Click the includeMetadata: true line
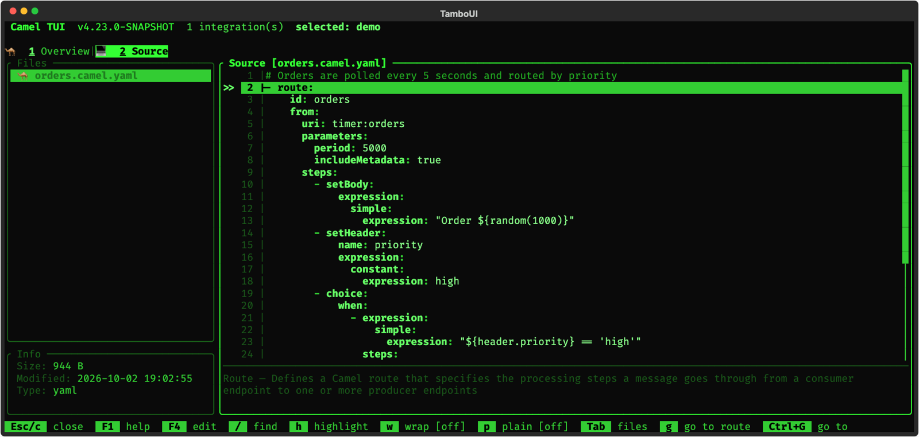The image size is (919, 437). coord(377,160)
